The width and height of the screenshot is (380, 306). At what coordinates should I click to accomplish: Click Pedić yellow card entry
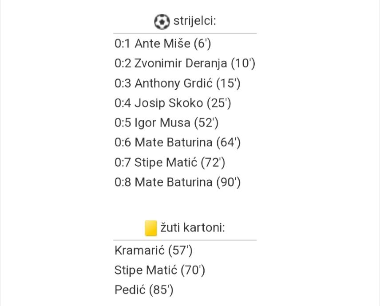point(130,290)
